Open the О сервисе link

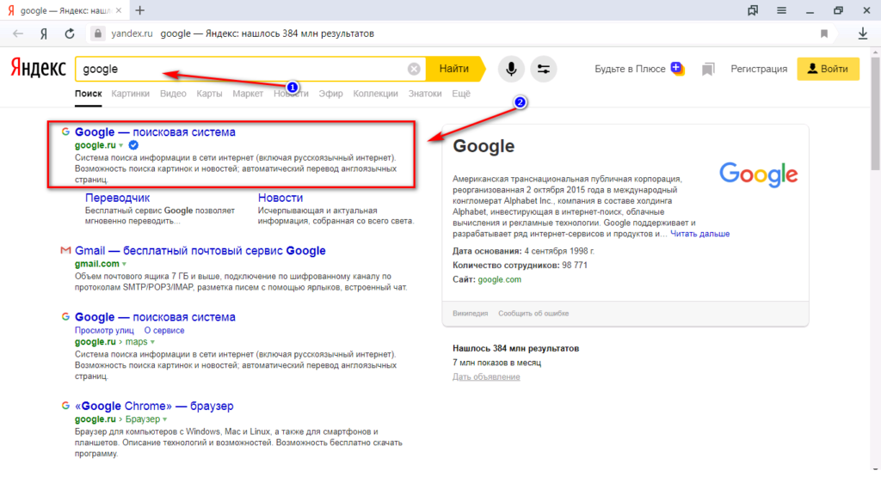point(164,331)
